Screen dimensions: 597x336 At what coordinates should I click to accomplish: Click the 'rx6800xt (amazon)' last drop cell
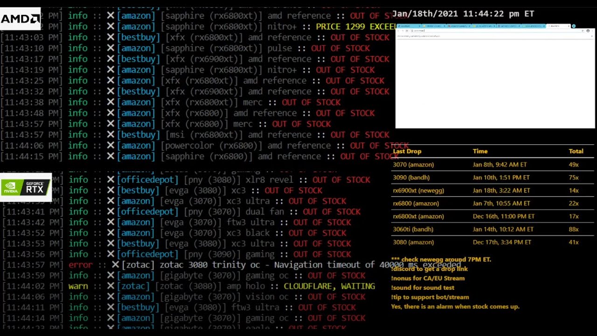click(x=418, y=217)
